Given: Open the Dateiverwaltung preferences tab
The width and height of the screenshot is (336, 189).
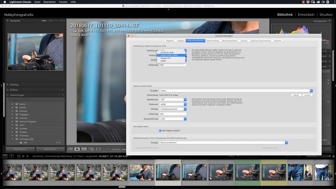Looking at the screenshot, I should (x=213, y=41).
